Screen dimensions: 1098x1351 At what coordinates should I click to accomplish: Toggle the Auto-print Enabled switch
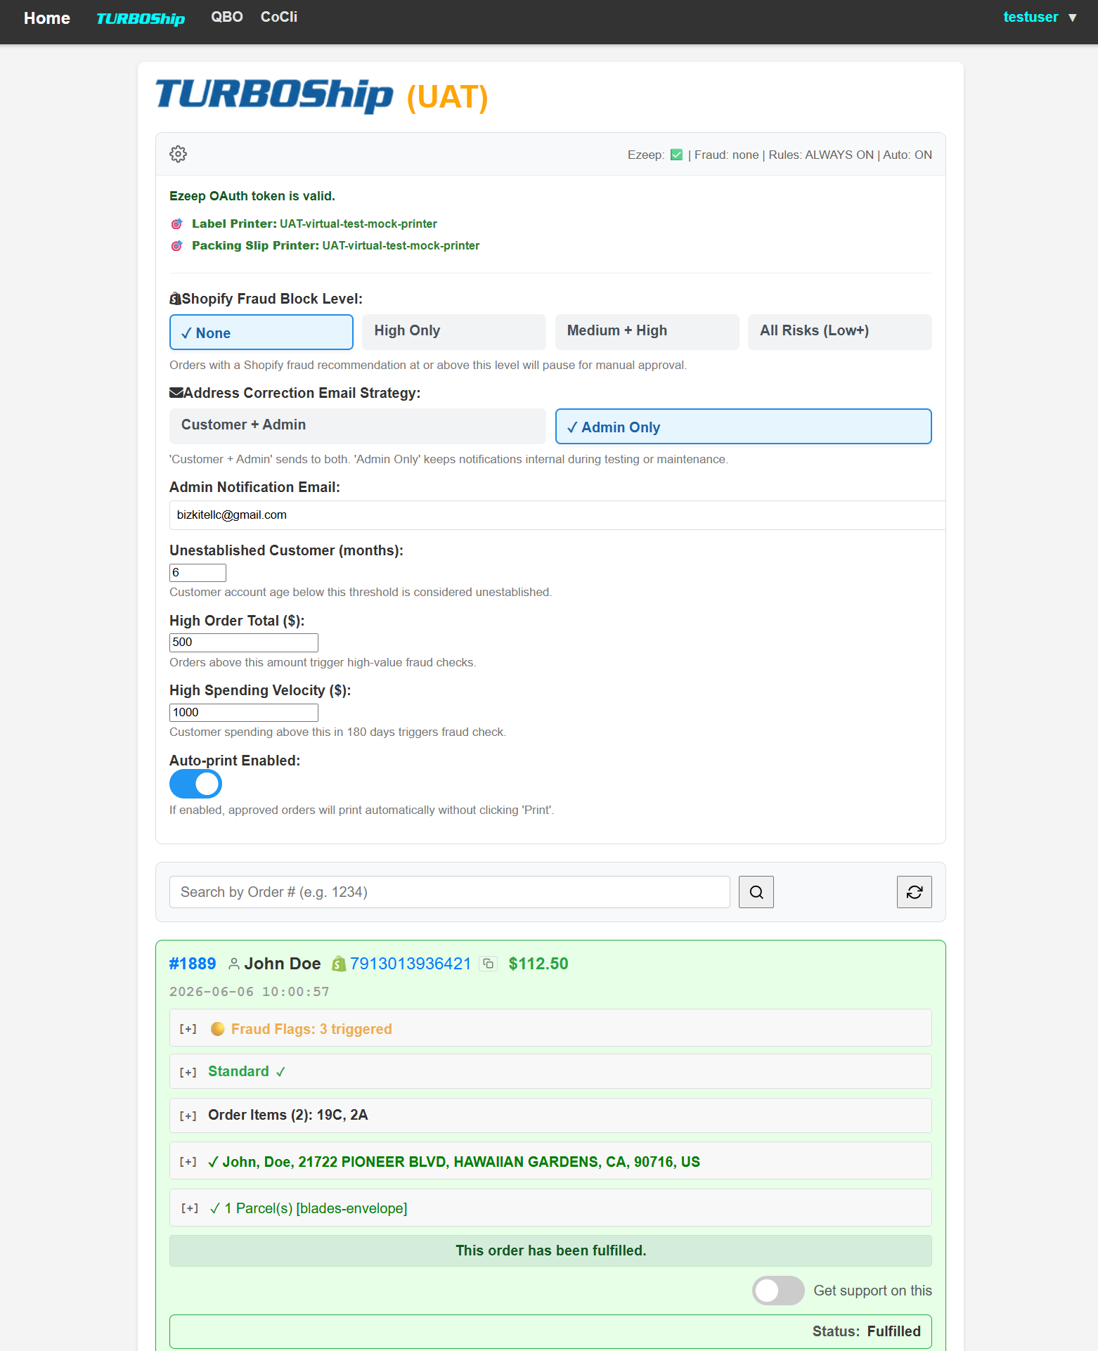tap(195, 784)
